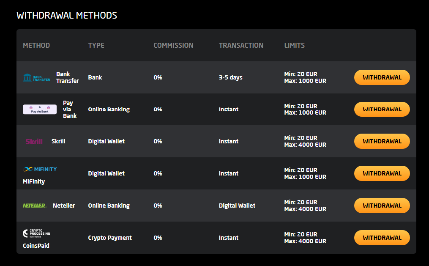The image size is (429, 266).
Task: Select the Skrill method name text
Action: pos(58,141)
